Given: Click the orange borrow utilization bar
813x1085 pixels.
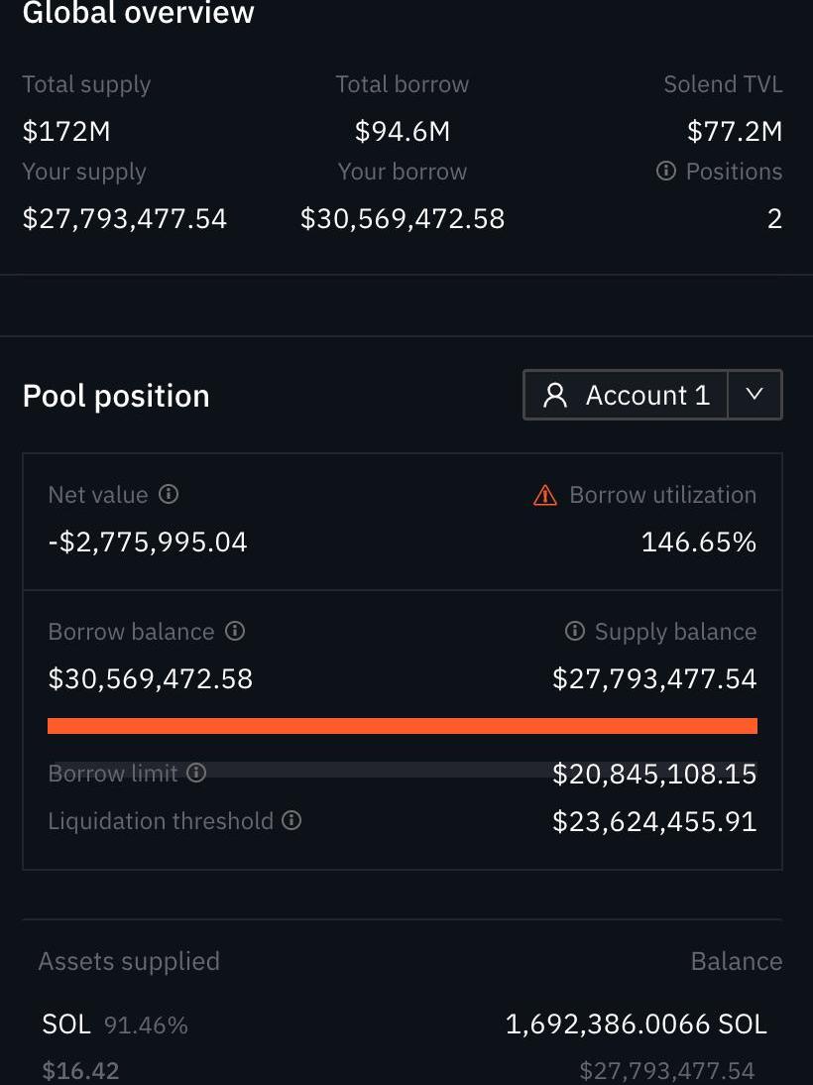Looking at the screenshot, I should [x=402, y=726].
